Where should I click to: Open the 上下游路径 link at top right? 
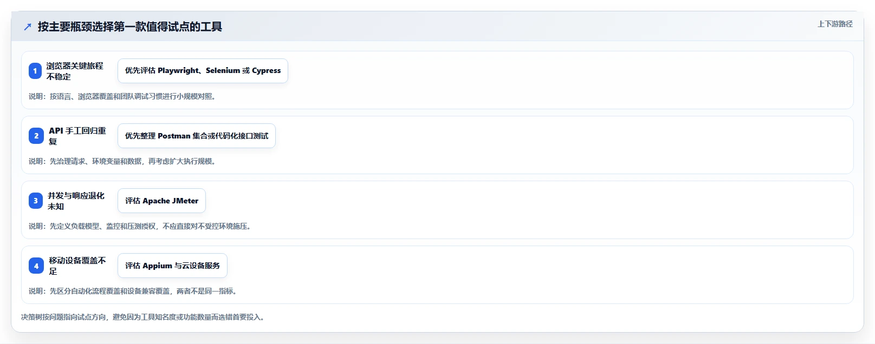pyautogui.click(x=835, y=24)
